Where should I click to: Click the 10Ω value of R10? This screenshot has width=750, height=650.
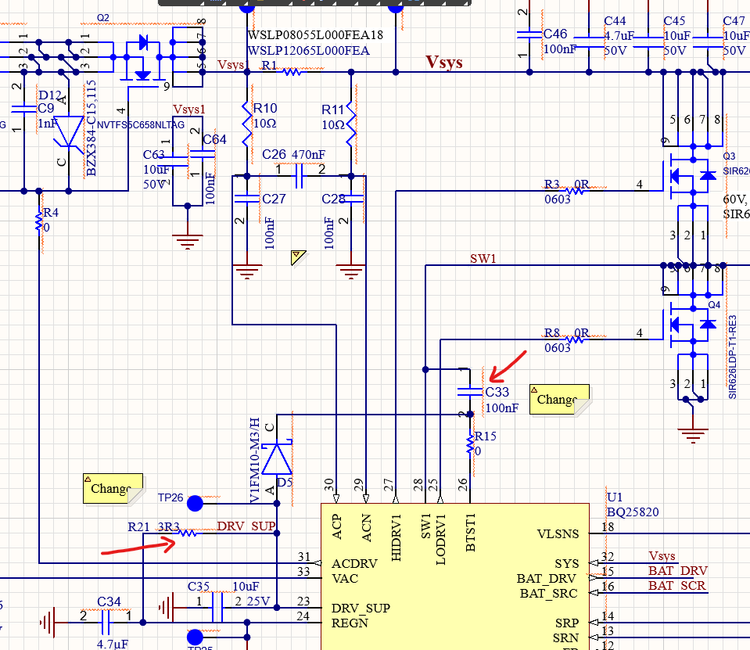point(264,124)
